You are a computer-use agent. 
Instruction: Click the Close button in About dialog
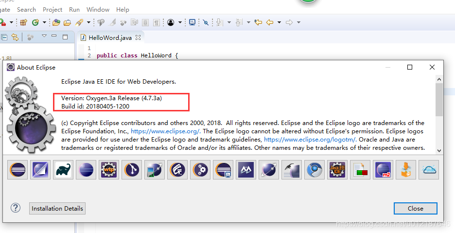tap(416, 208)
